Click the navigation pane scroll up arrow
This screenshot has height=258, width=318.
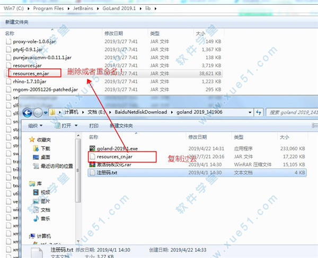(x=78, y=136)
